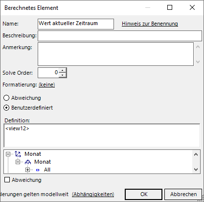The width and height of the screenshot is (204, 202).
Task: Click into the Anmerkung text area
Action: click(x=115, y=54)
